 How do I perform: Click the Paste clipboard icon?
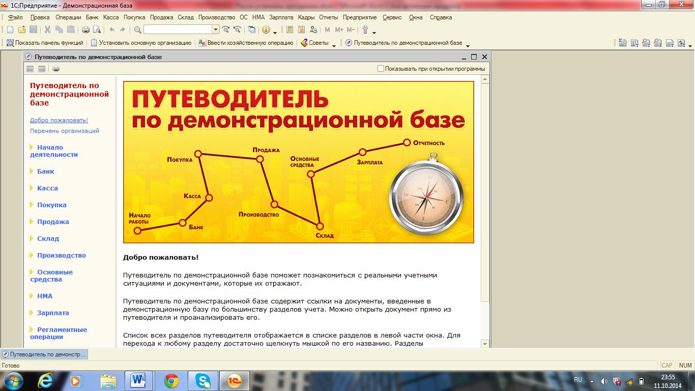tap(71, 30)
